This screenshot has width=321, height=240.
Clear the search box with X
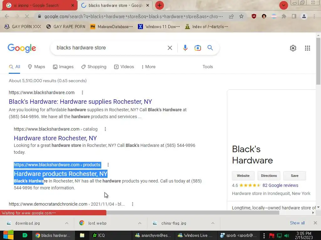point(170,48)
